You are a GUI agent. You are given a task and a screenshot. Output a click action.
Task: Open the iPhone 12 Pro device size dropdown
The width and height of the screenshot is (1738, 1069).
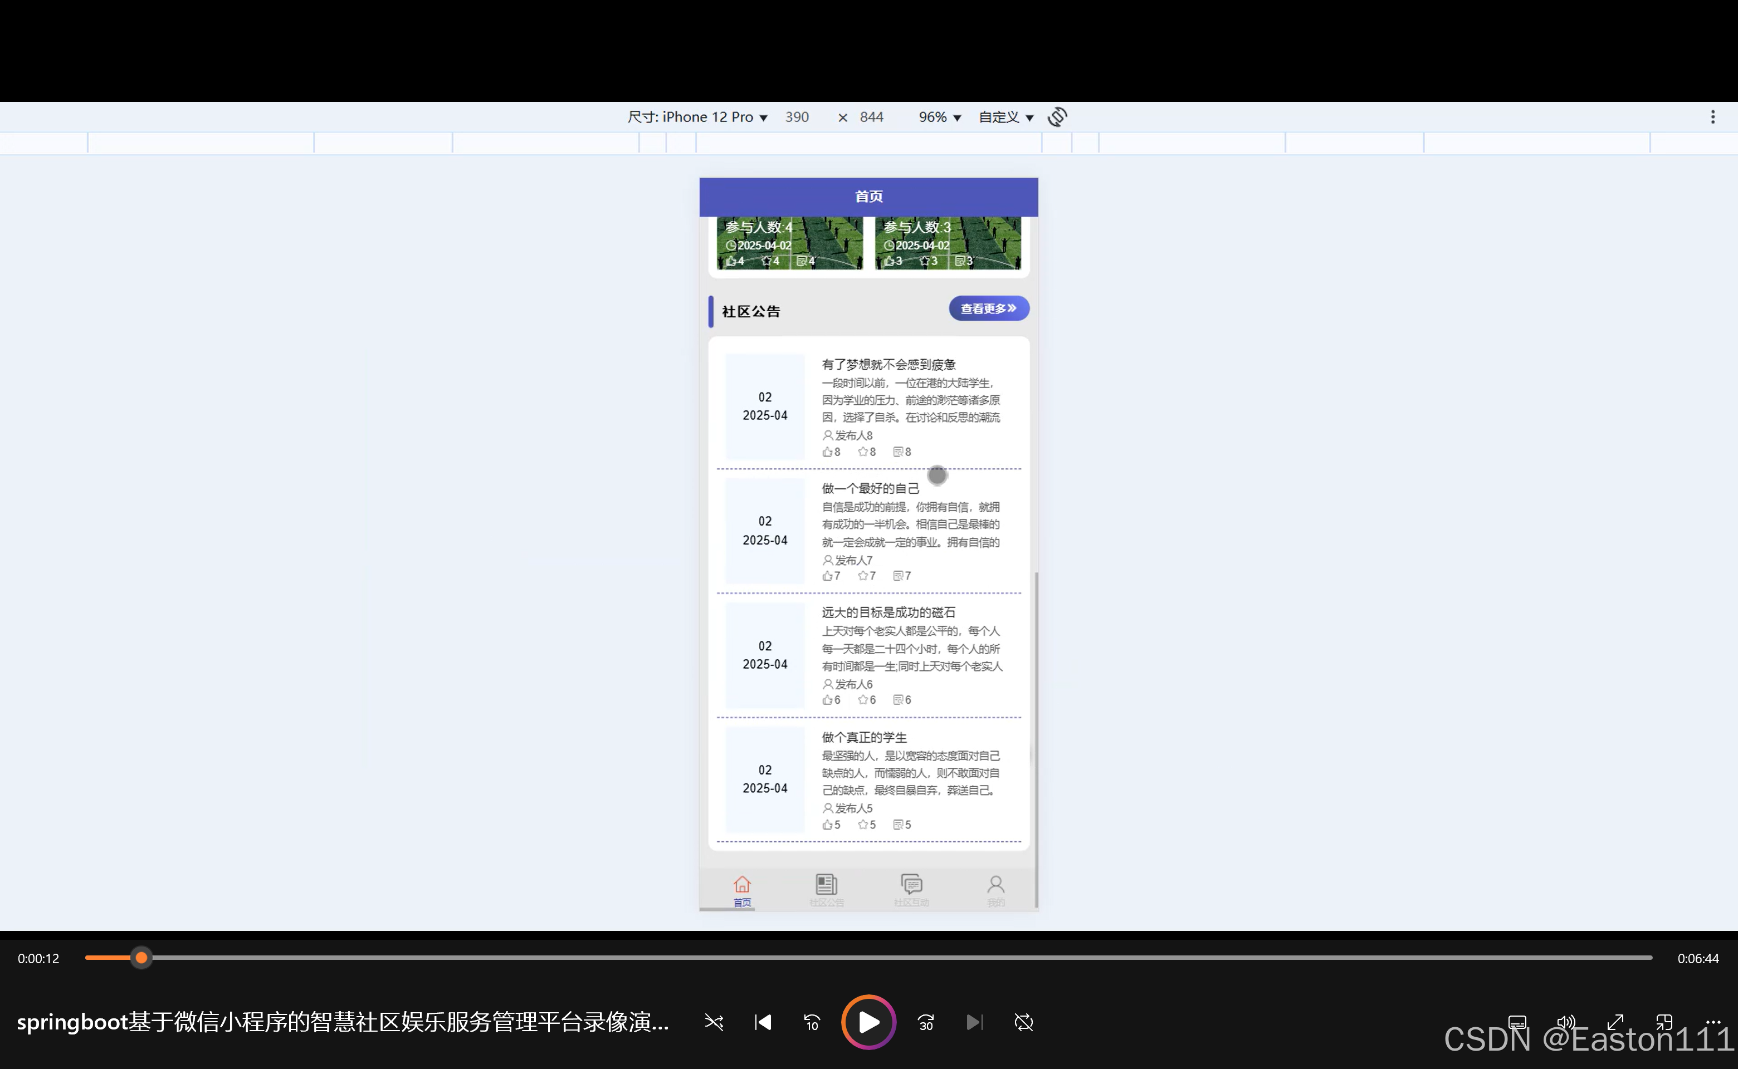697,117
